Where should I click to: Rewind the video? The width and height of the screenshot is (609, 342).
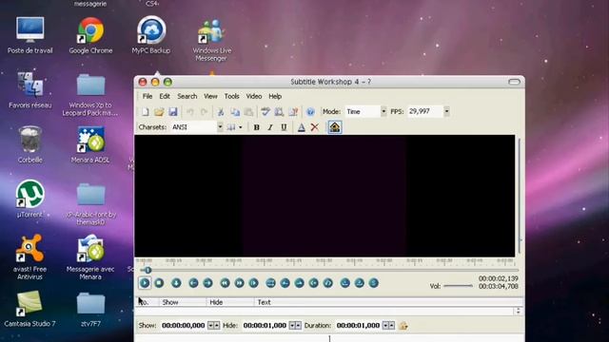pyautogui.click(x=225, y=283)
